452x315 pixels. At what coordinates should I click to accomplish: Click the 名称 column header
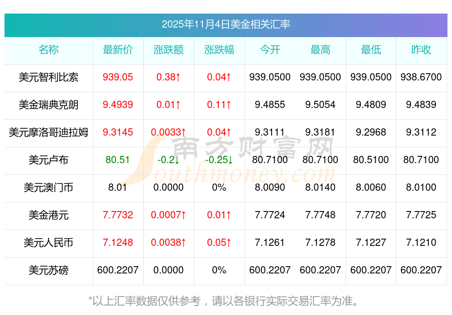pos(48,50)
